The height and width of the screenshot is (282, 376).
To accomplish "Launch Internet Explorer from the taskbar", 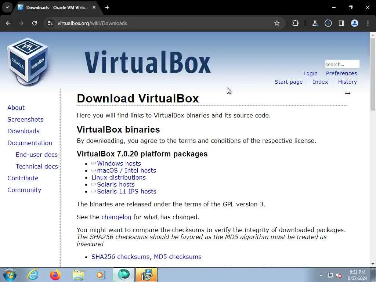I will [x=33, y=275].
